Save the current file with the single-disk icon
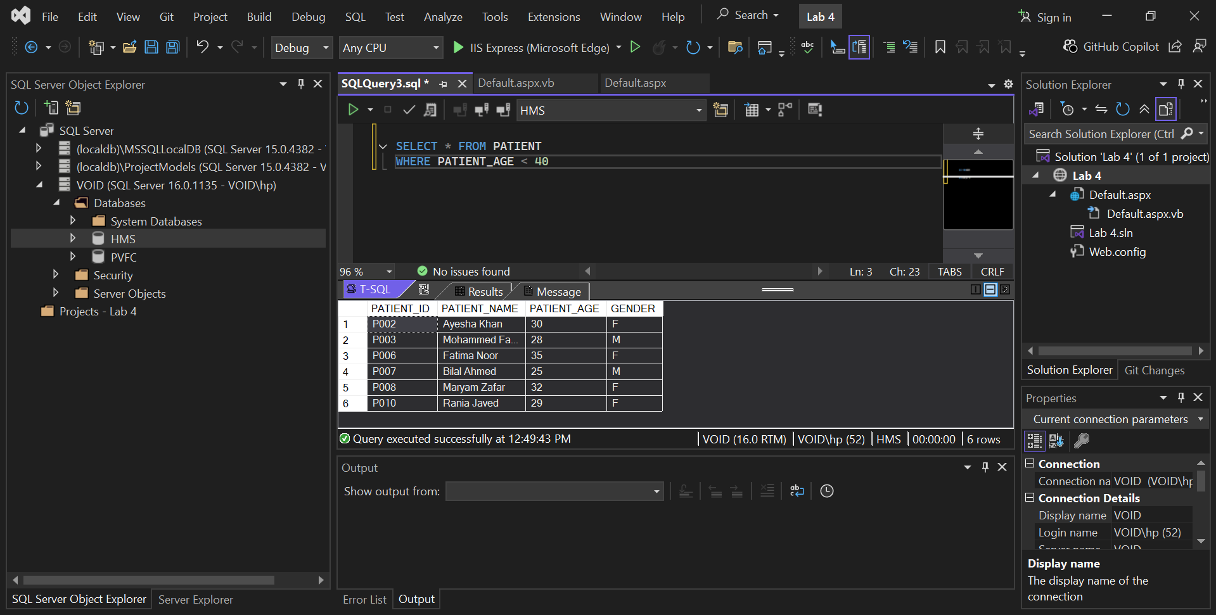 151,48
